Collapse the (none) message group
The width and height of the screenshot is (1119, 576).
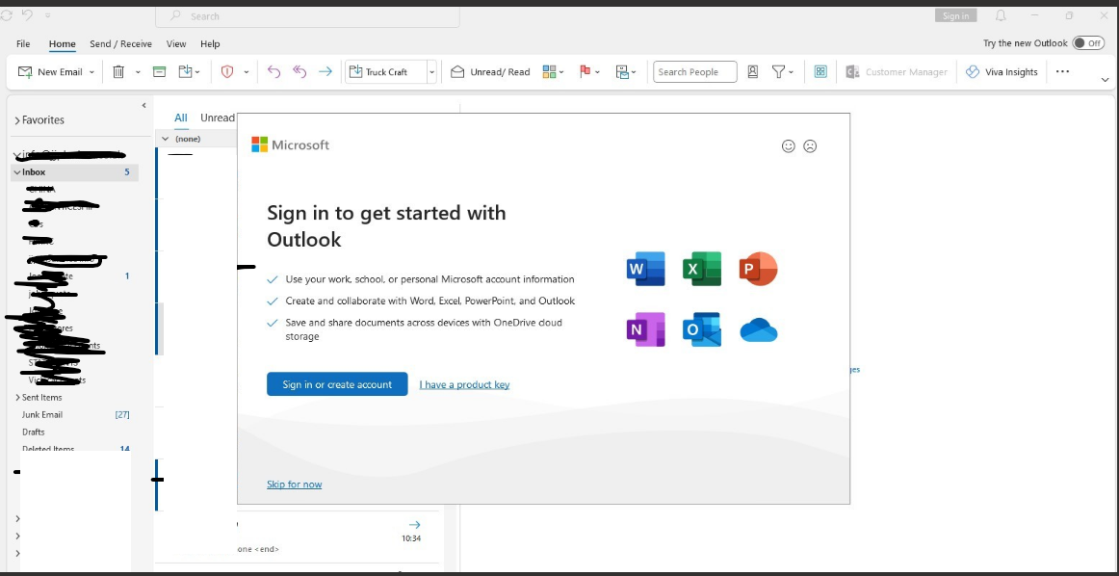tap(165, 139)
